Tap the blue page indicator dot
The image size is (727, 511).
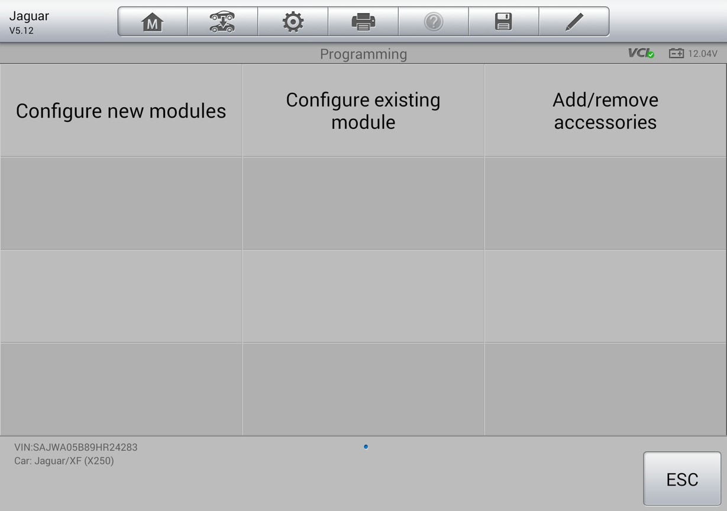[x=366, y=447]
